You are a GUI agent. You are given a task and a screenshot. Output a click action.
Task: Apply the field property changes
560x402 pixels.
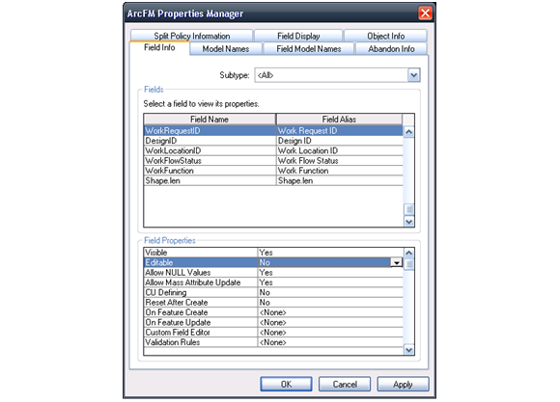[403, 384]
